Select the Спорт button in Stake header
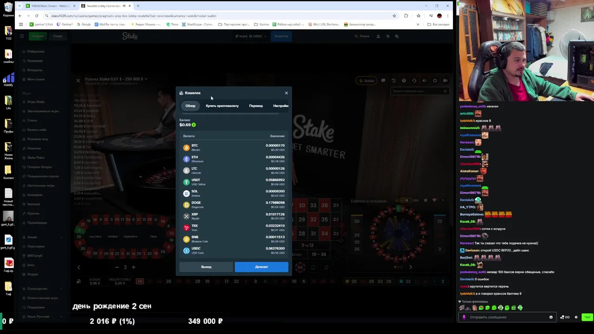This screenshot has width=594, height=334. click(58, 36)
